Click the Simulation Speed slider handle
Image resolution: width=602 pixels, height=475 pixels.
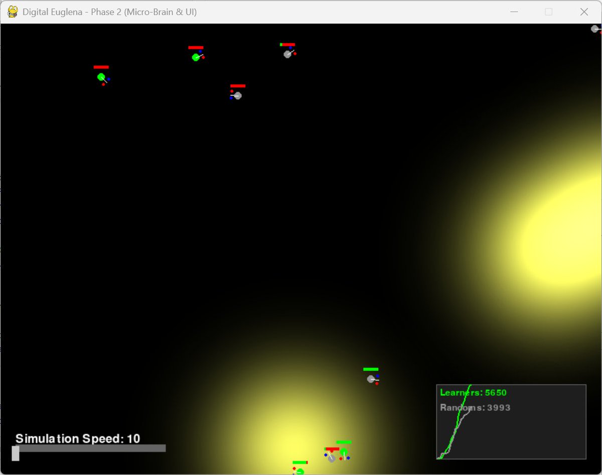pyautogui.click(x=15, y=453)
